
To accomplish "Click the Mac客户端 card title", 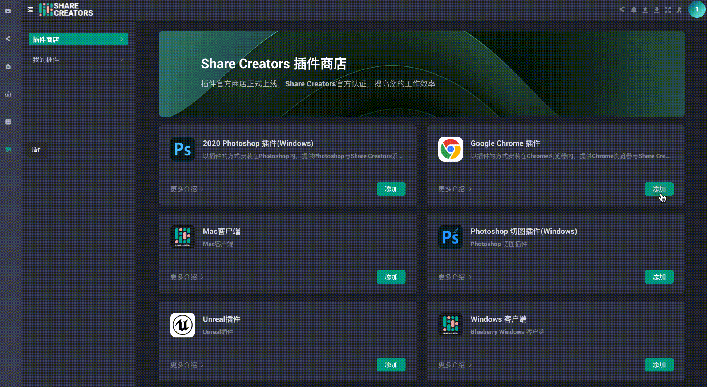I will pos(221,231).
